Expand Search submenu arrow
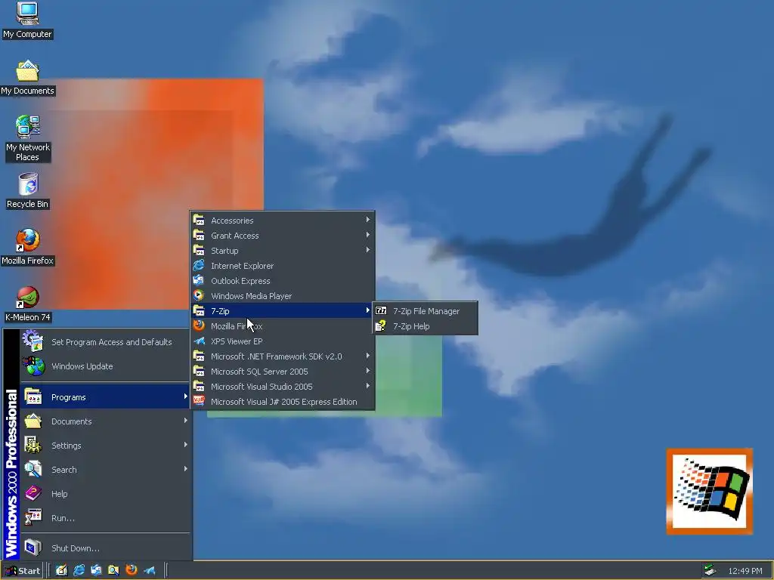This screenshot has width=774, height=580. (186, 468)
